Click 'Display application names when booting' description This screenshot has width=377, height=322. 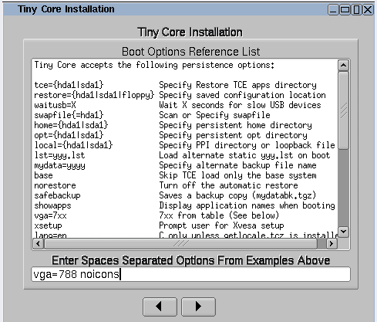[x=247, y=205]
